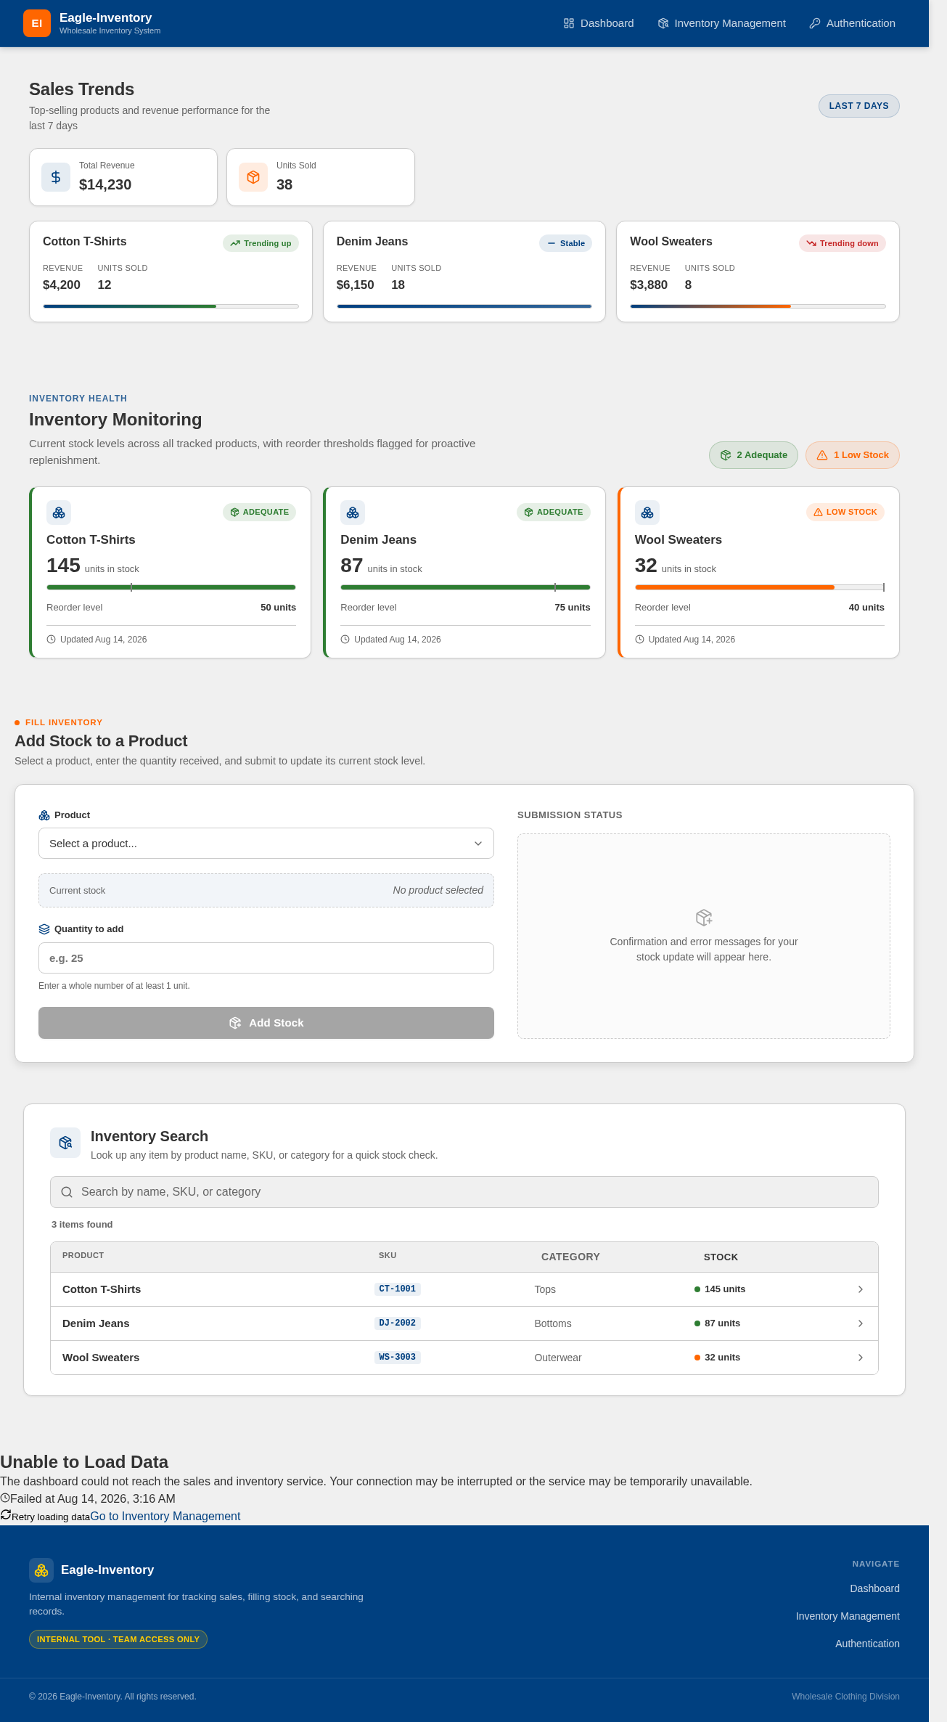The width and height of the screenshot is (947, 1722).
Task: Click the Stable status badge
Action: (x=565, y=243)
